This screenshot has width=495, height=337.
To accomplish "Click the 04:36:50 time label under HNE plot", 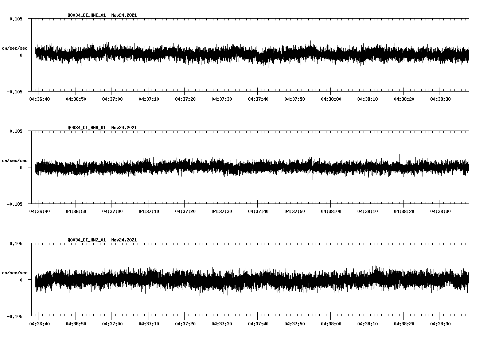I will tap(76, 99).
